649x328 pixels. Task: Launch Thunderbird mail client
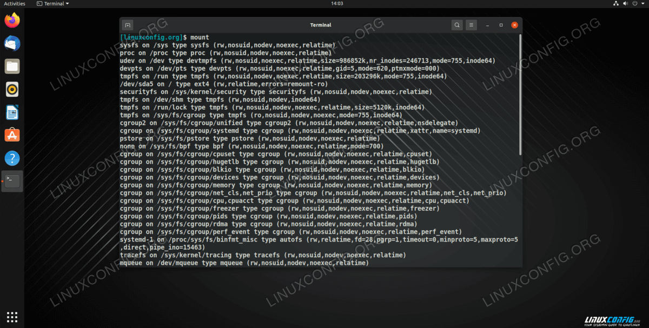coord(12,43)
